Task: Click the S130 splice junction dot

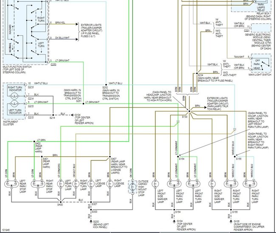Action: click(189, 111)
